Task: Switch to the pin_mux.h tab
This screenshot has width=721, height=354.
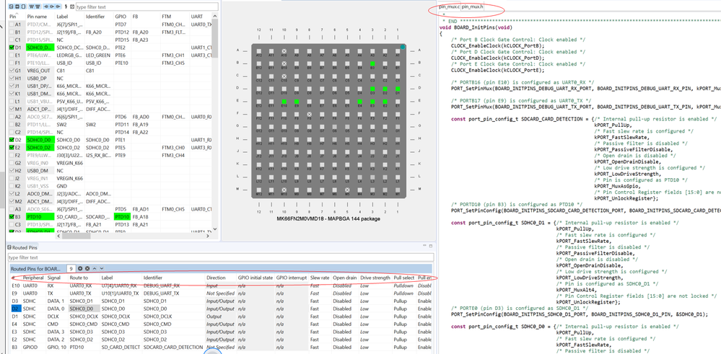Action: point(471,7)
